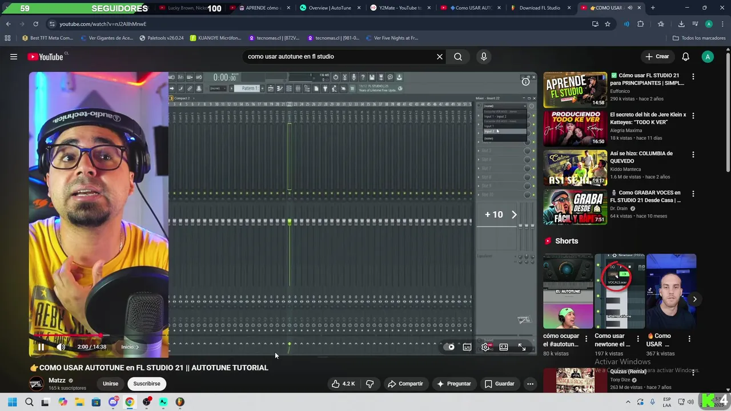Run the search with the magnifier button
This screenshot has width=731, height=411.
tap(458, 57)
